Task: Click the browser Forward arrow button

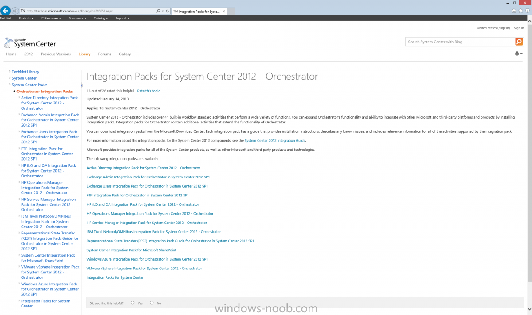Action: 16,11
